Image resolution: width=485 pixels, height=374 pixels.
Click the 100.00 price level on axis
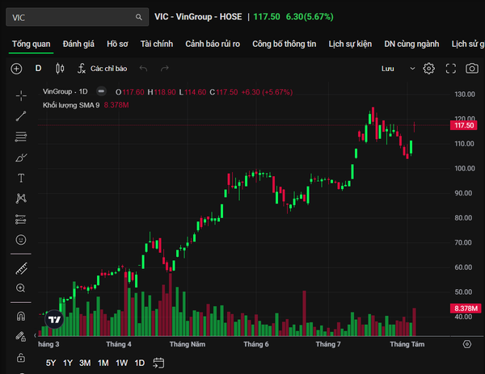coord(465,169)
